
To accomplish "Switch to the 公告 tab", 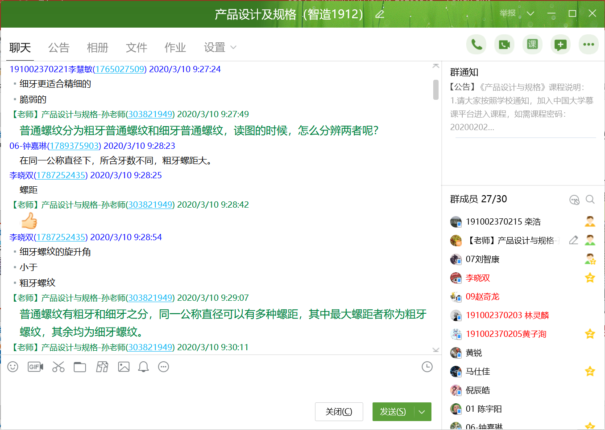I will tap(59, 47).
